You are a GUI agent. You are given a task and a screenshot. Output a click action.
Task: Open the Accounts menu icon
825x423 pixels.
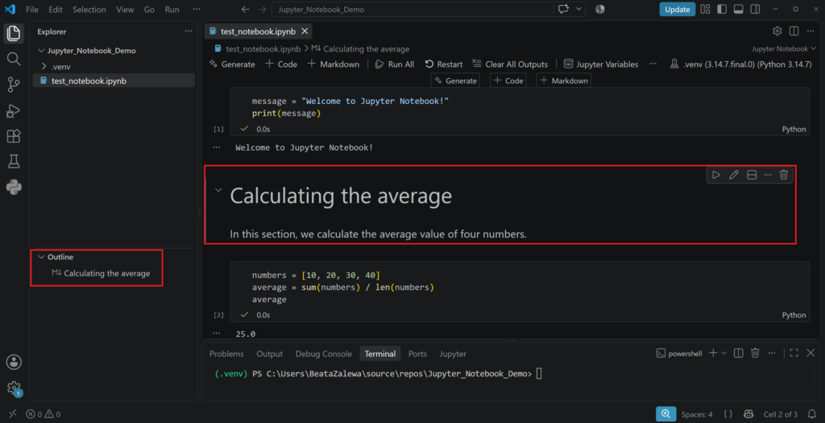[x=14, y=362]
